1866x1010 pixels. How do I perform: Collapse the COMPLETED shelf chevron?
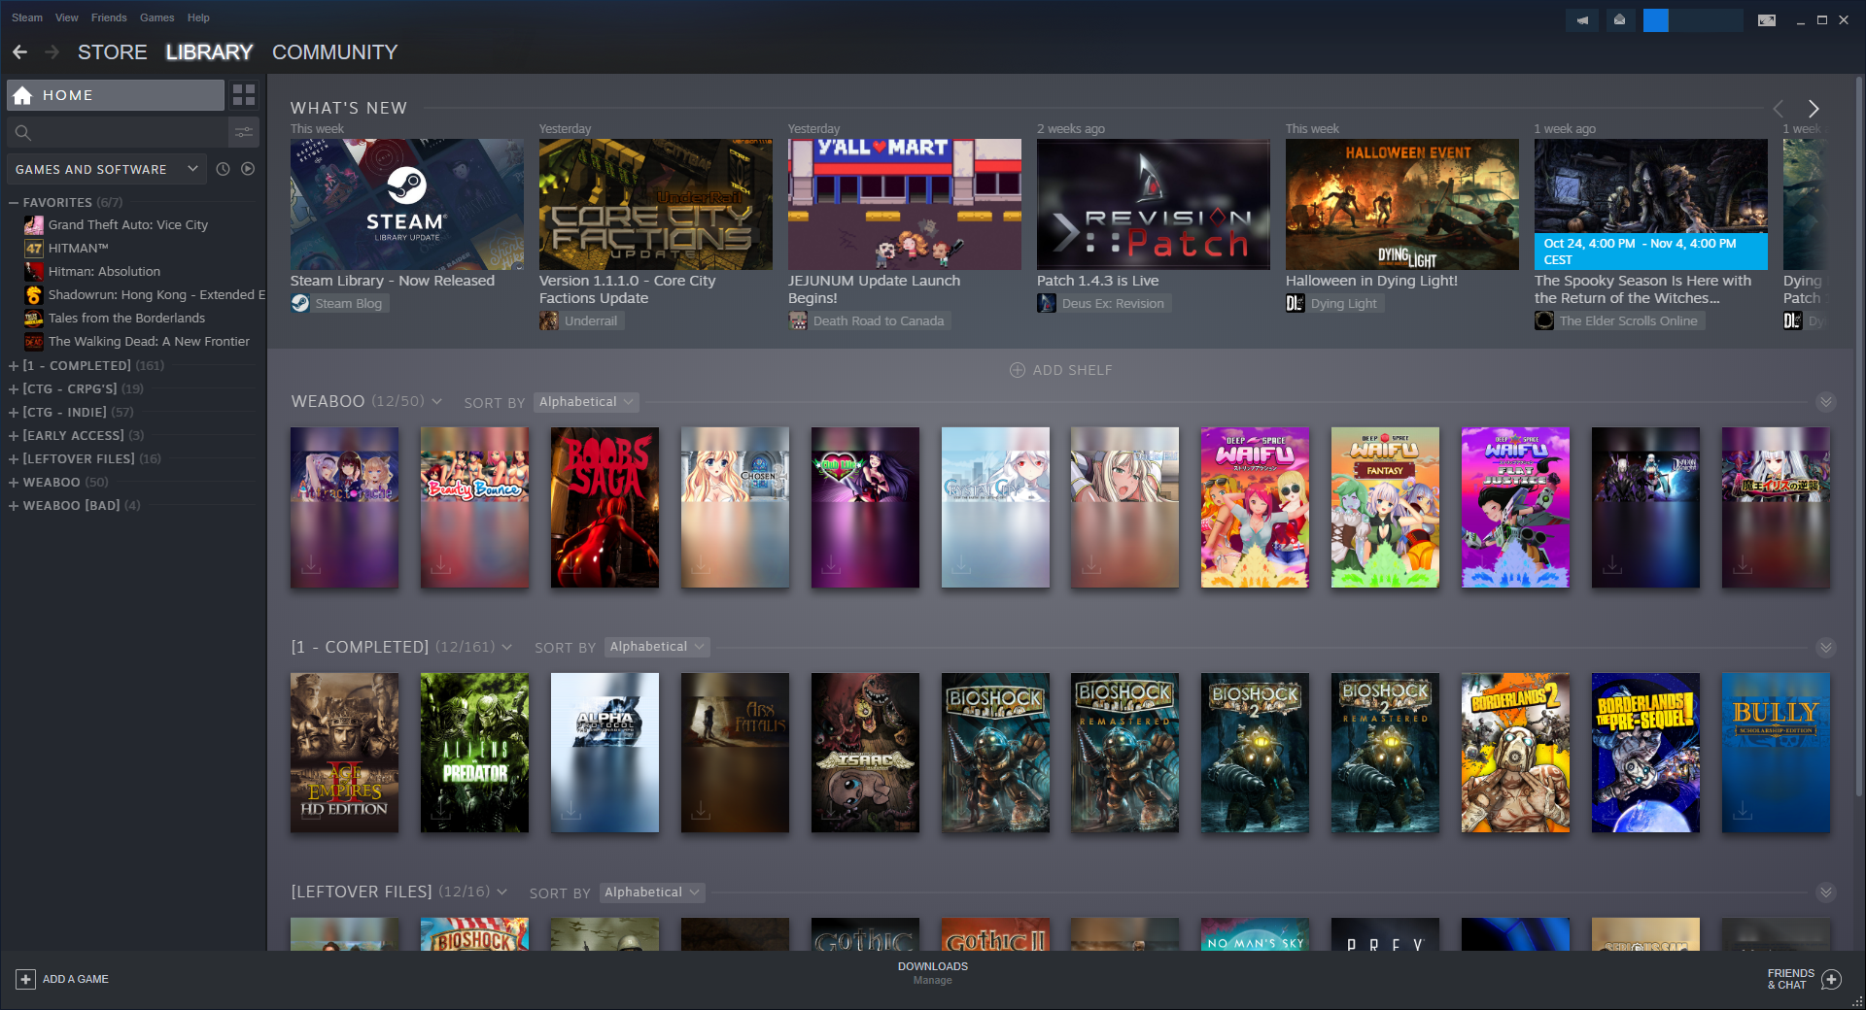pyautogui.click(x=1826, y=647)
